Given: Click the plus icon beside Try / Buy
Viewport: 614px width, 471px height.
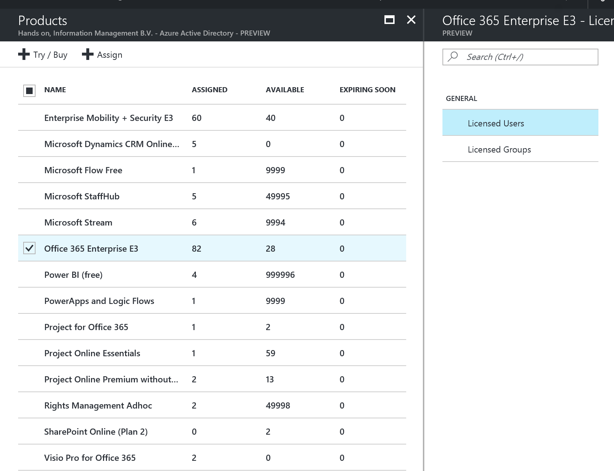Looking at the screenshot, I should (24, 54).
